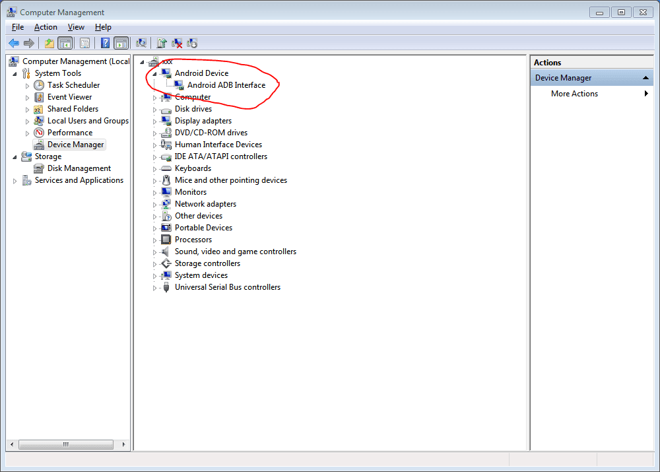Viewport: 660px width, 472px height.
Task: Open the View menu
Action: click(76, 27)
